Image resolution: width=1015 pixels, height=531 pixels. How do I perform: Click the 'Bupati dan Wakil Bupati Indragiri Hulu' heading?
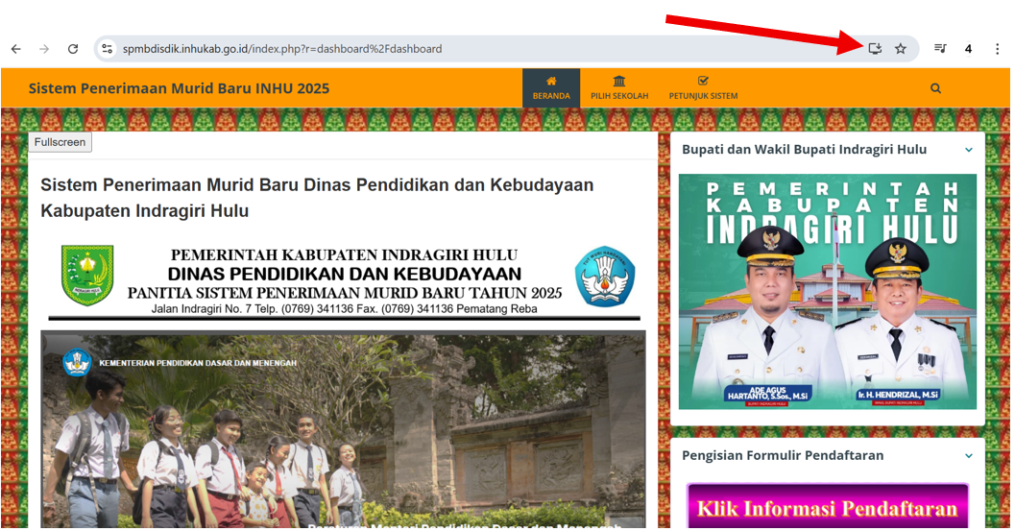pos(805,150)
